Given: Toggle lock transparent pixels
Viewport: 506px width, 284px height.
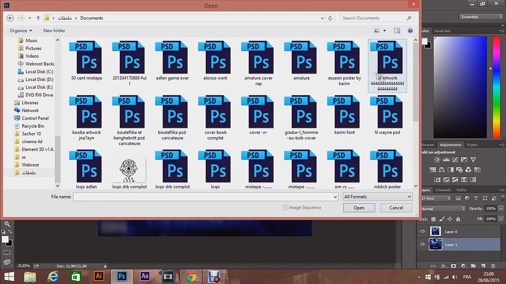Looking at the screenshot, I should coord(433,219).
